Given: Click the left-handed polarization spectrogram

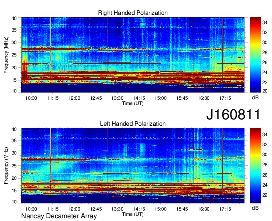Looking at the screenshot, I should tap(133, 166).
